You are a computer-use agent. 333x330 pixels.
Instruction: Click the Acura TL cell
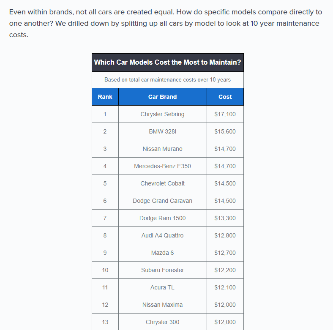(162, 287)
